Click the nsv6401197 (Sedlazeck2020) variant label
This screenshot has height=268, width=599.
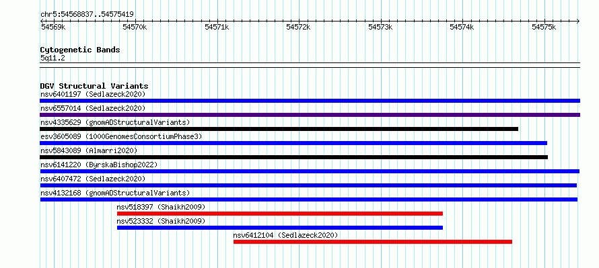click(93, 94)
